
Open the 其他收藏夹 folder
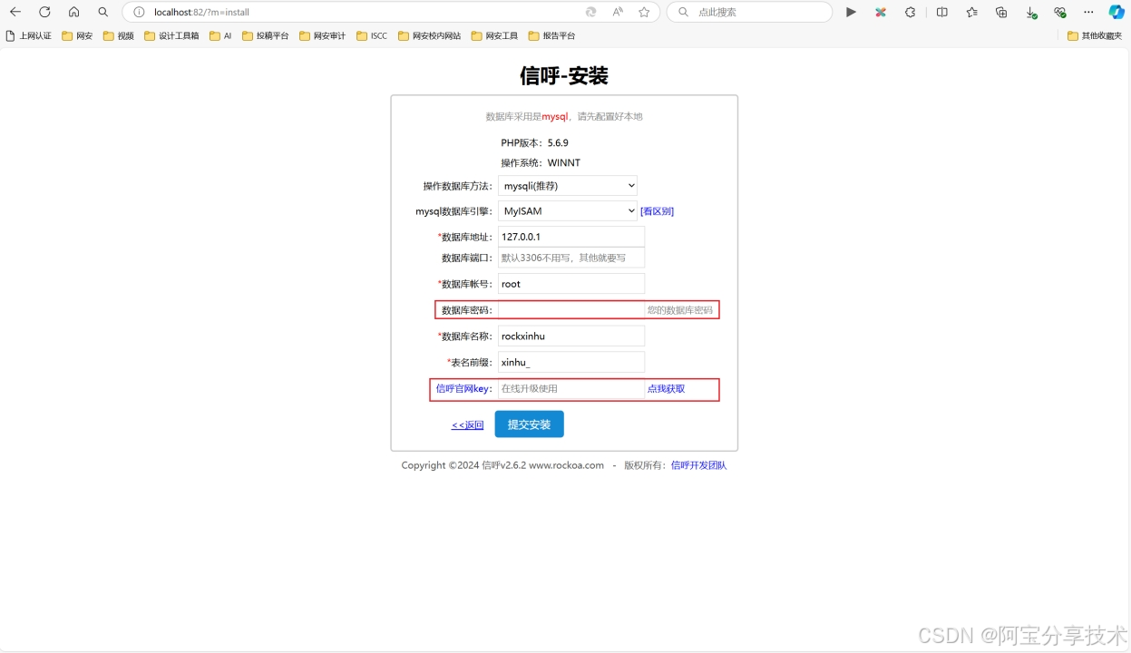[1095, 36]
